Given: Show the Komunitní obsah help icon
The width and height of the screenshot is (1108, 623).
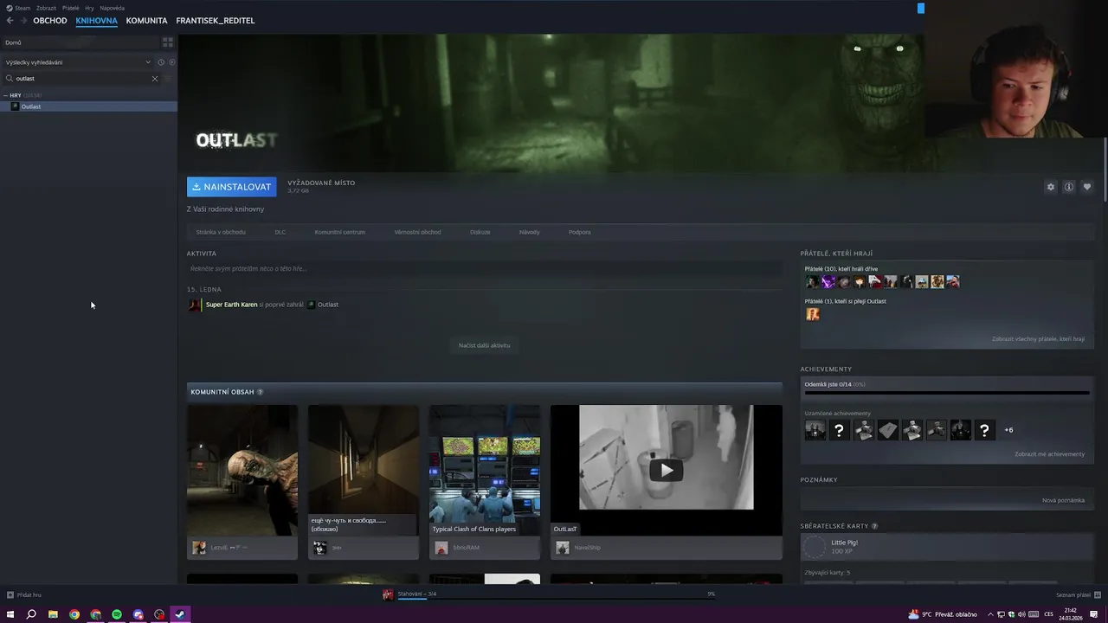Looking at the screenshot, I should tap(261, 392).
